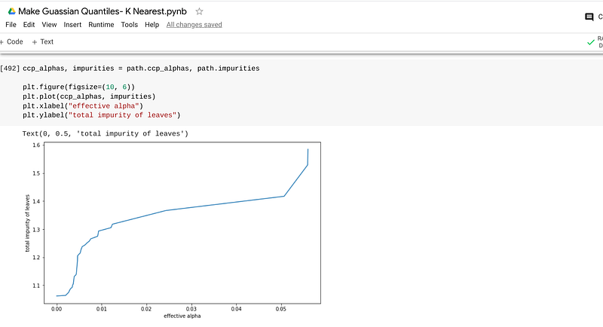
Task: Open the comments icon at top right
Action: click(x=589, y=17)
